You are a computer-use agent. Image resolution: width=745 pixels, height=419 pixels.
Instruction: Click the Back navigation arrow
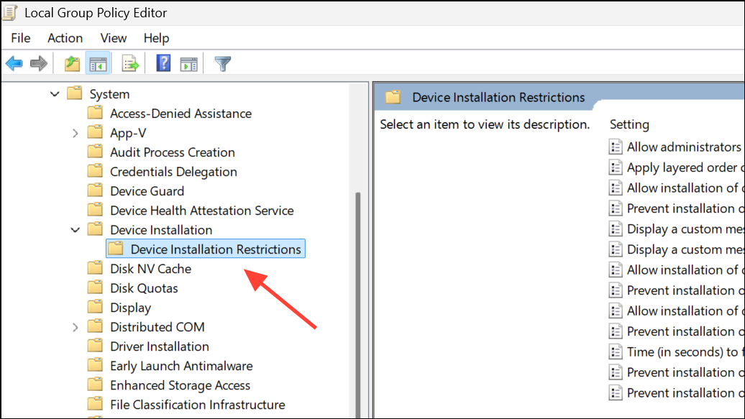tap(14, 63)
